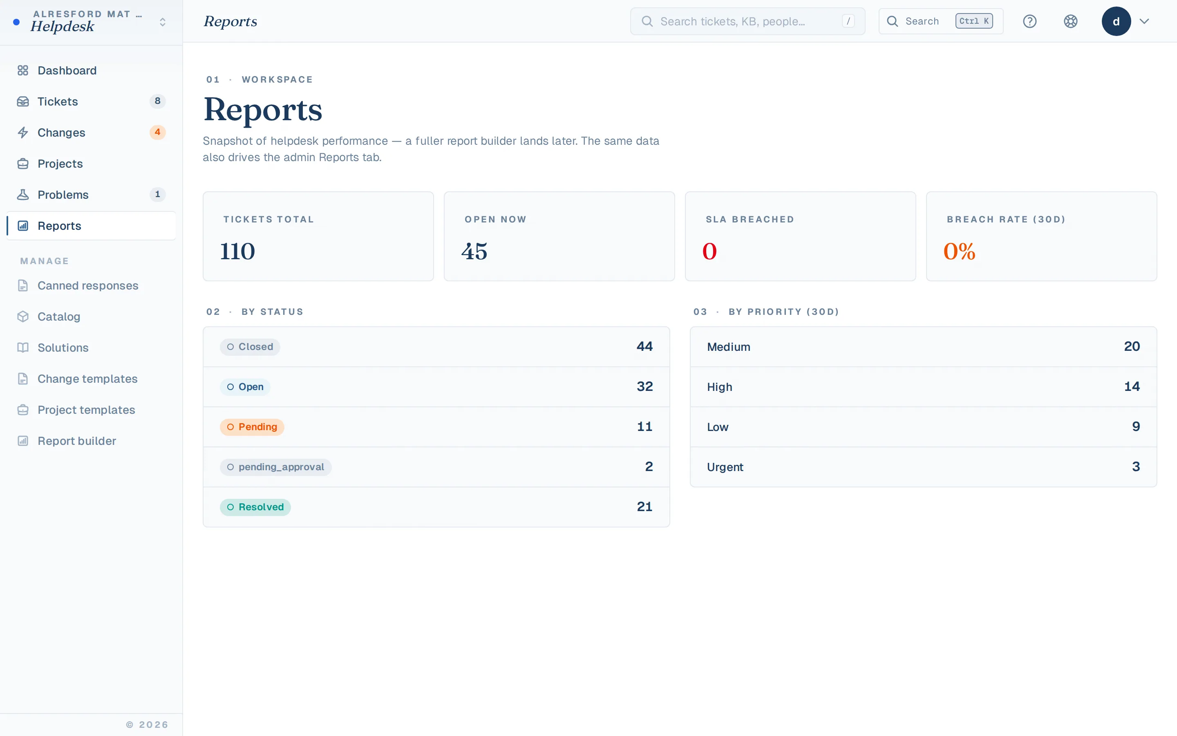Open help via question mark icon

1029,21
